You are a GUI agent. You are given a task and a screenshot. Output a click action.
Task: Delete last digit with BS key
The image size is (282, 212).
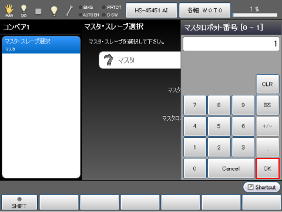pos(267,105)
